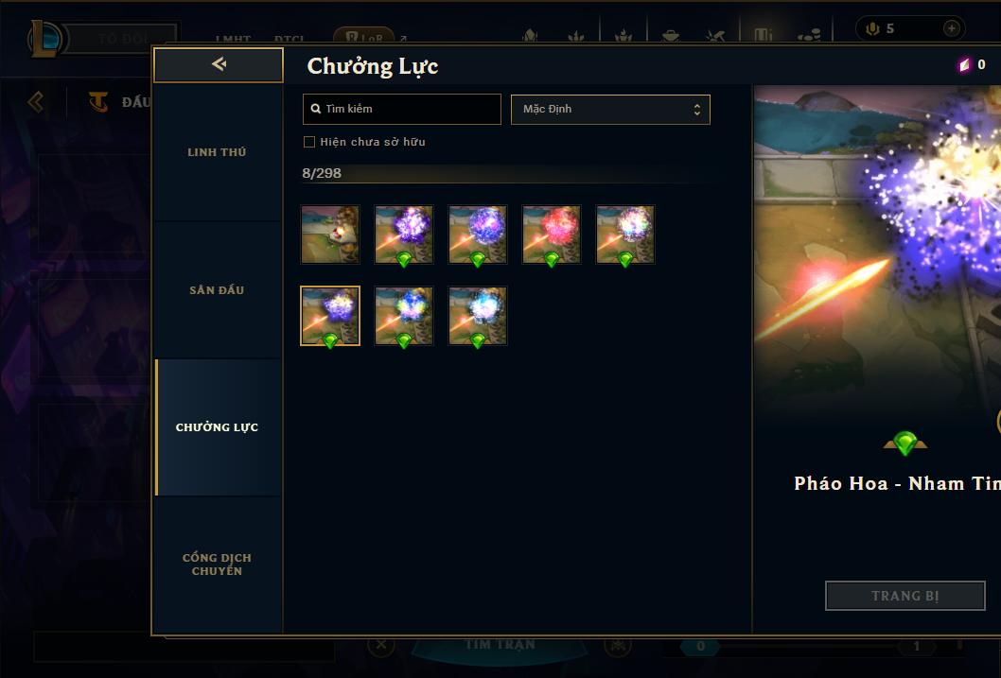Click the dropdown arrows on the sort box

point(697,109)
